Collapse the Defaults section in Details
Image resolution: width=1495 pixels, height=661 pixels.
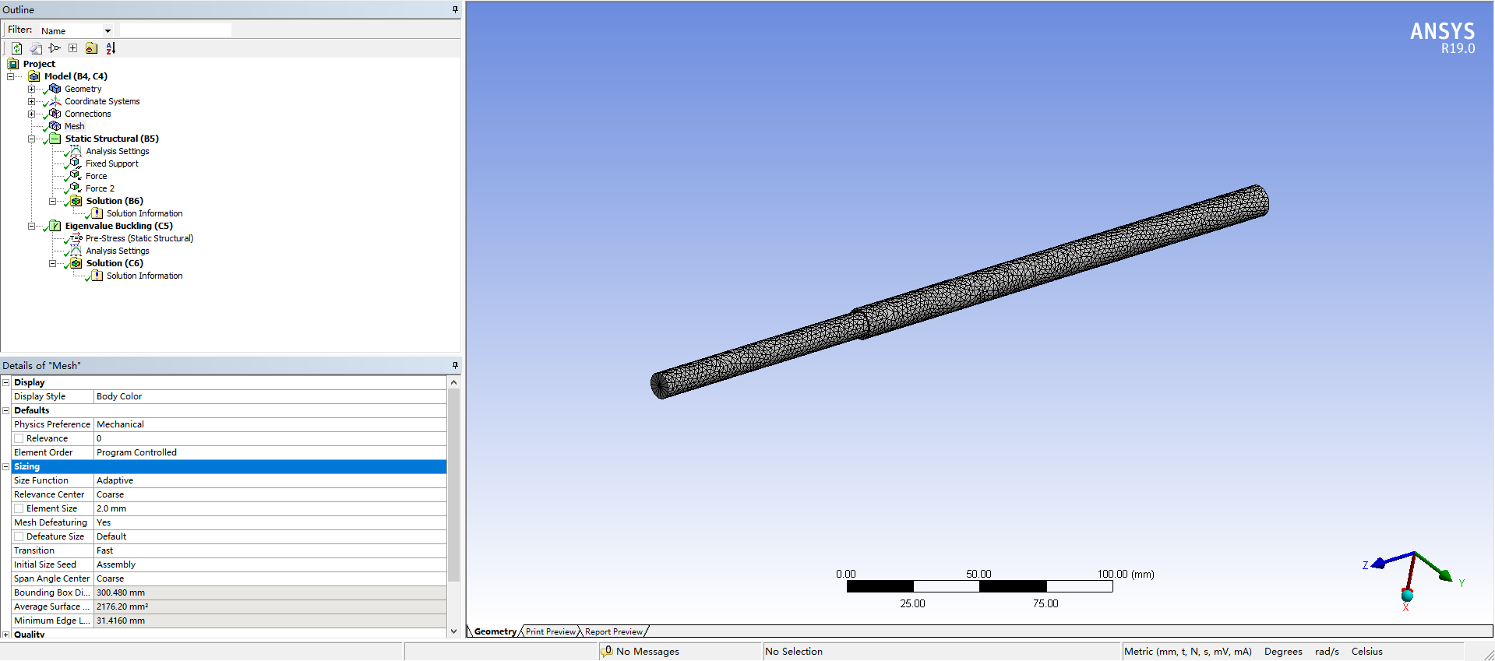click(x=6, y=410)
